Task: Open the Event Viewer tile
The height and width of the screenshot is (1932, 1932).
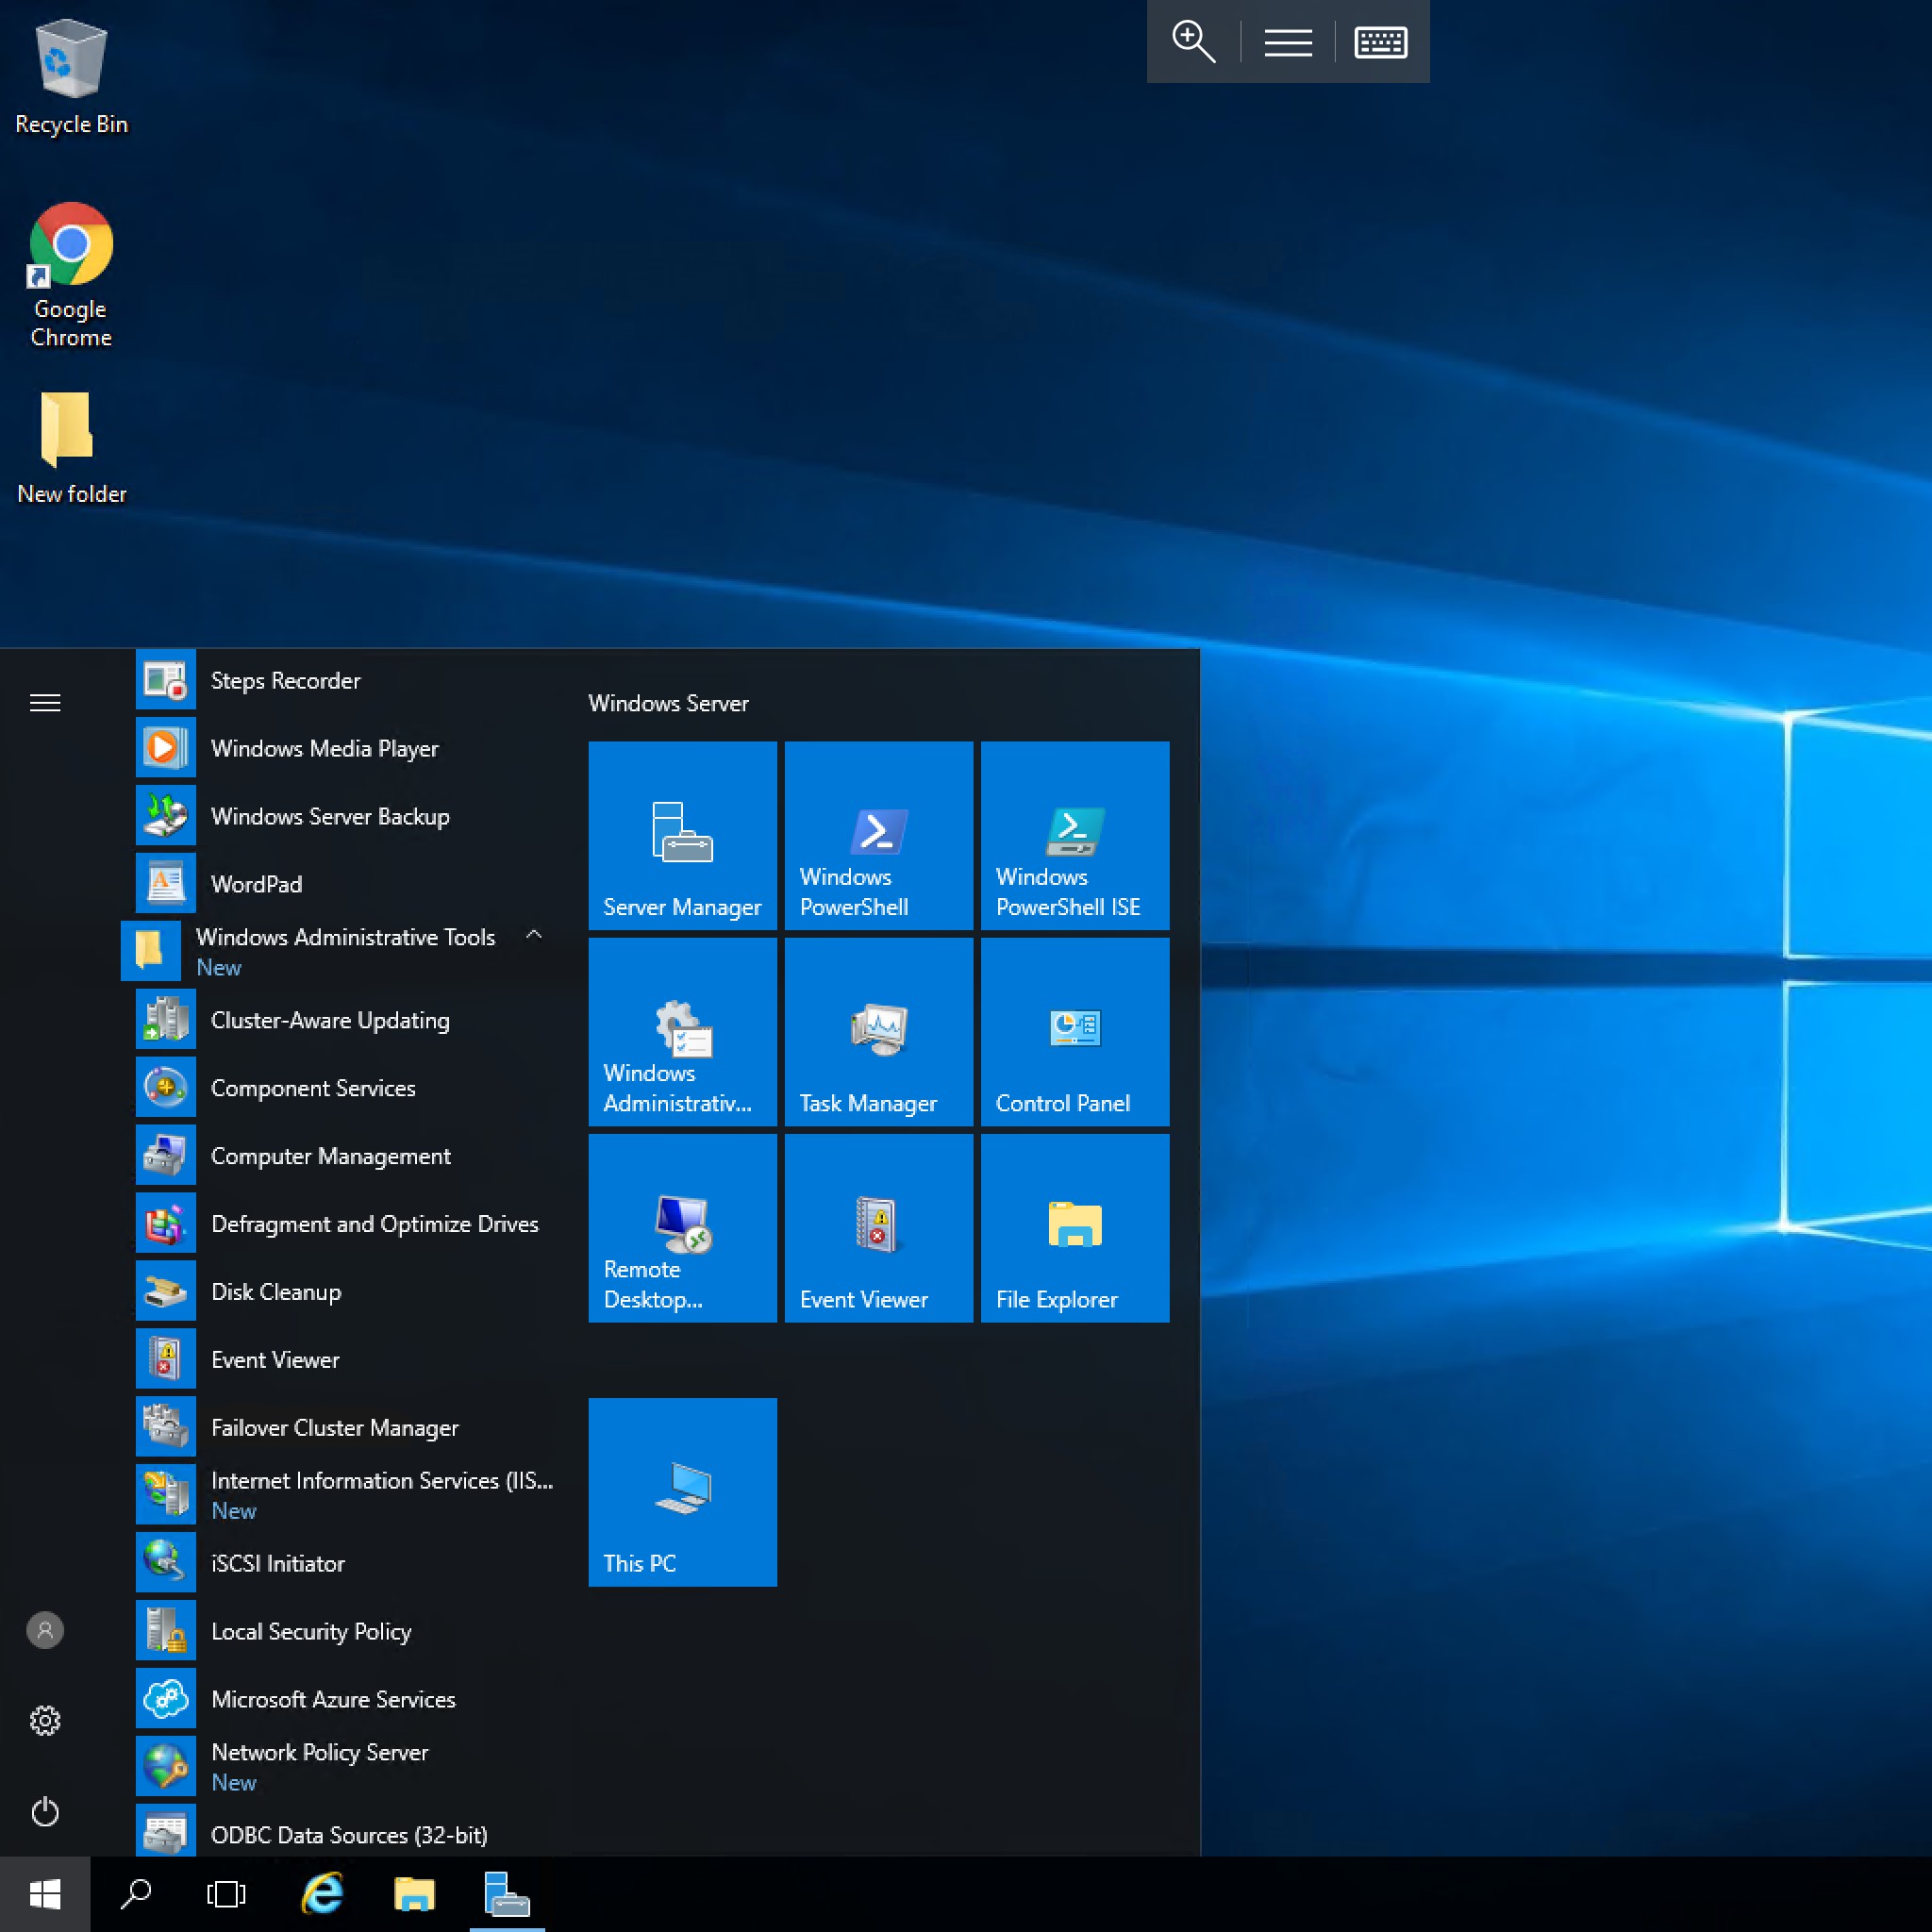Action: (x=878, y=1228)
